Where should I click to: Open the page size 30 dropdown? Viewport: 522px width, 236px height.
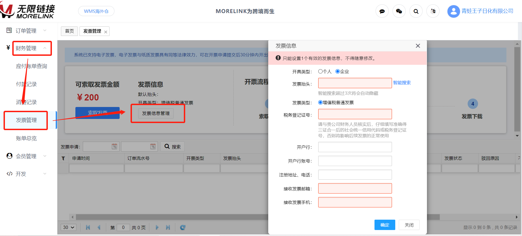pyautogui.click(x=69, y=227)
